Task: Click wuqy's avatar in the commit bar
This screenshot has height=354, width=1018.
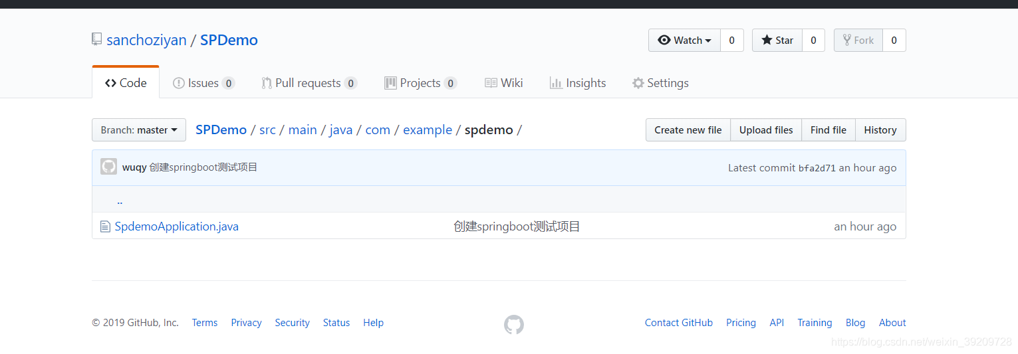Action: [108, 167]
